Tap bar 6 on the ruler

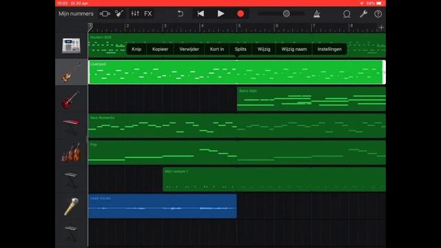tap(277, 26)
